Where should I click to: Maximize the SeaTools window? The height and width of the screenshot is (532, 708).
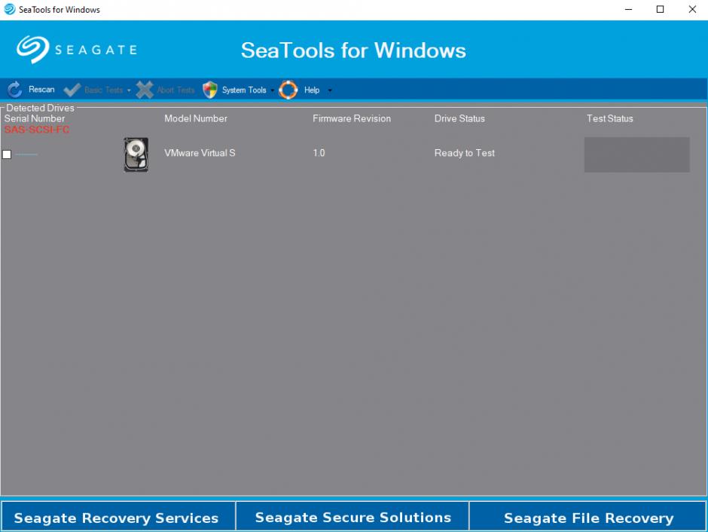pos(660,10)
